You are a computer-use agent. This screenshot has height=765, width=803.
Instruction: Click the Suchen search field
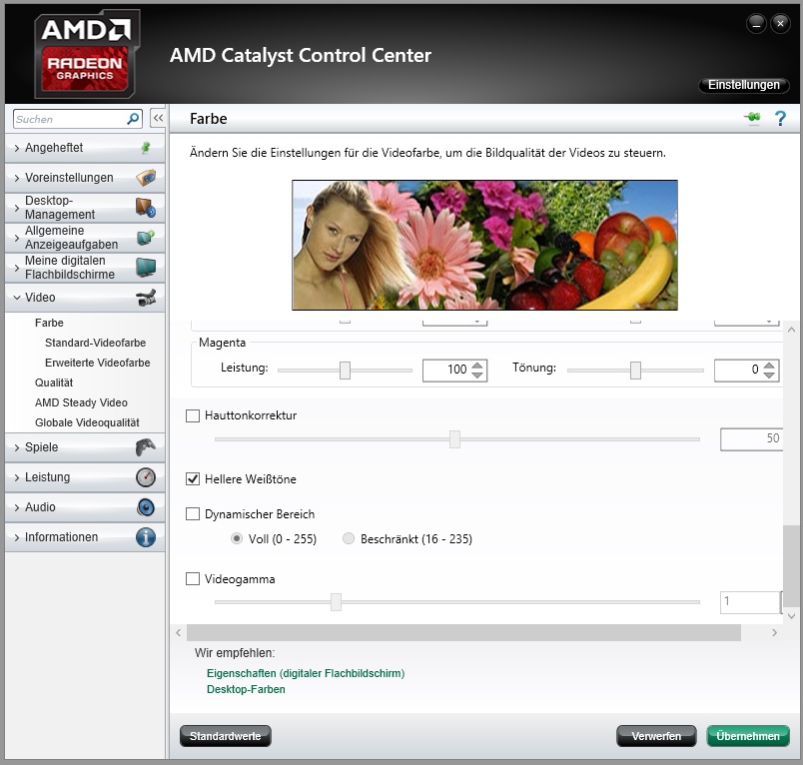tap(78, 119)
